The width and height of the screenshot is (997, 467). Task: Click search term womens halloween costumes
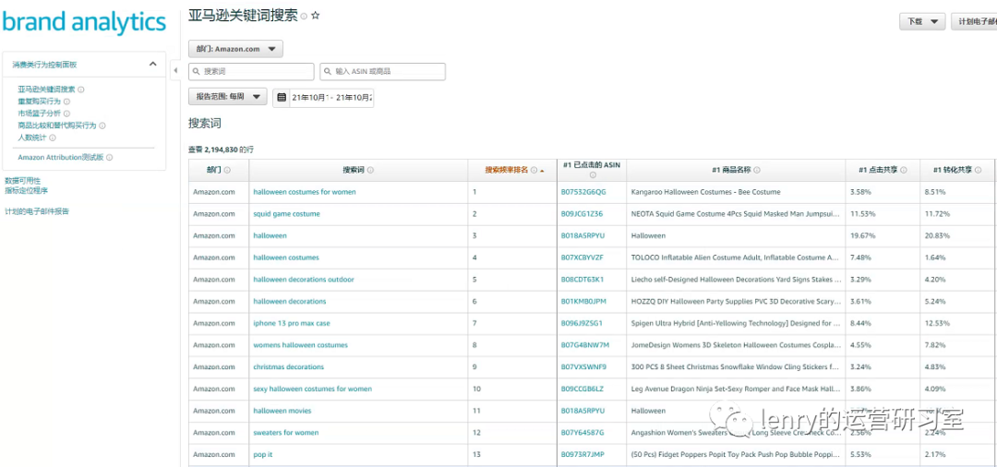coord(301,345)
